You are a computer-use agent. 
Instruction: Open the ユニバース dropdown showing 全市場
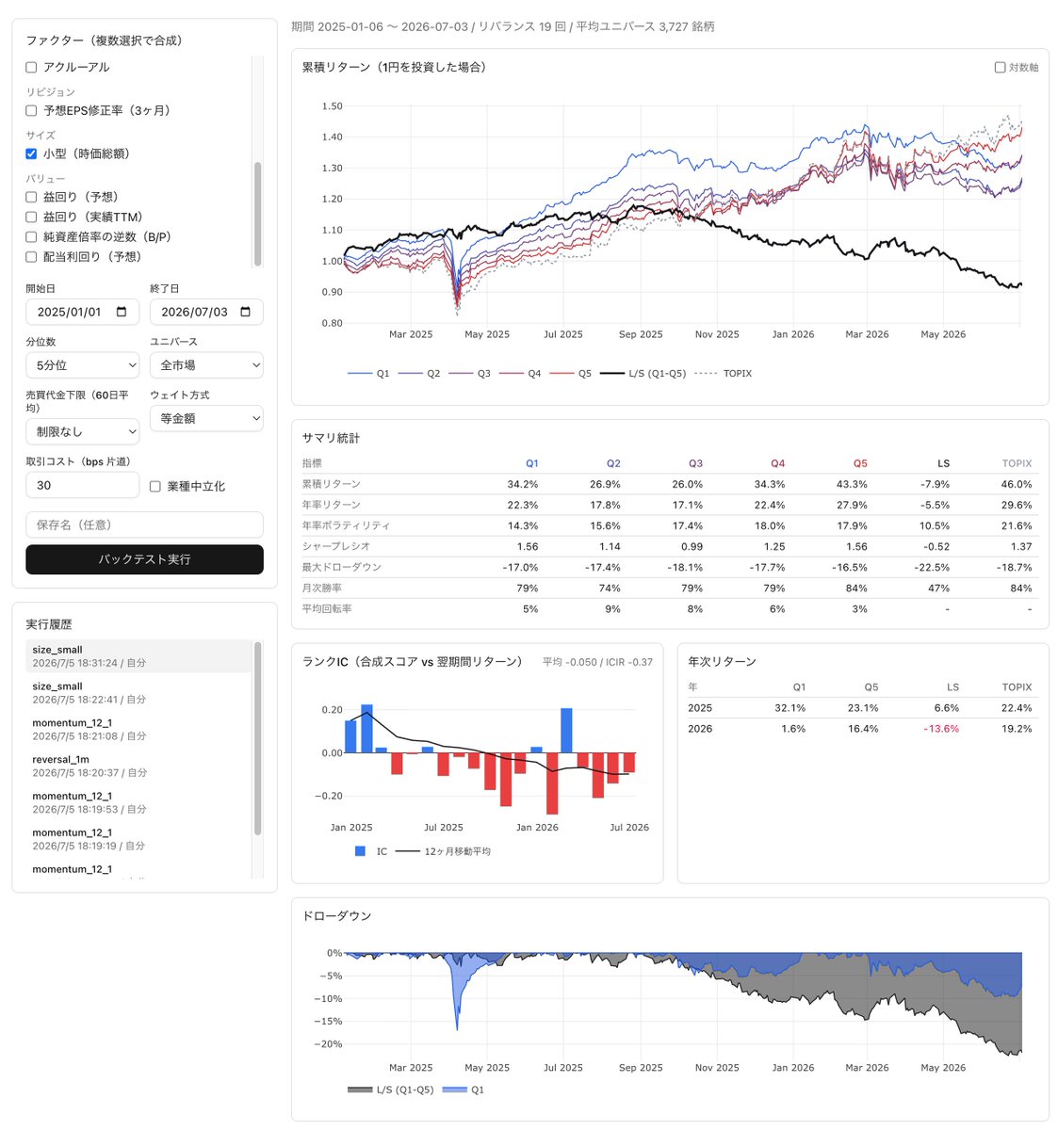coord(206,365)
